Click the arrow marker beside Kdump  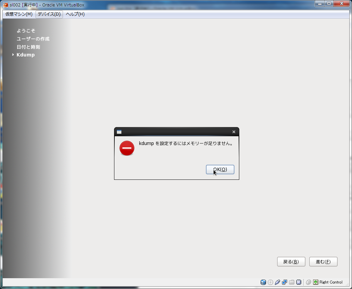pyautogui.click(x=13, y=55)
